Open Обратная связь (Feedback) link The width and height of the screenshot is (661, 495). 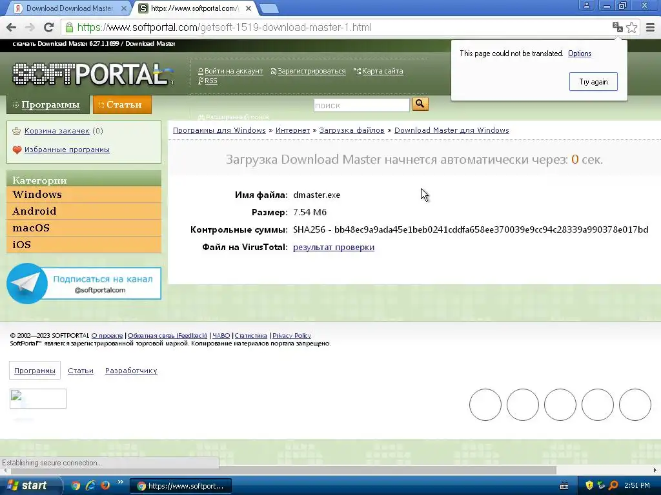(167, 335)
